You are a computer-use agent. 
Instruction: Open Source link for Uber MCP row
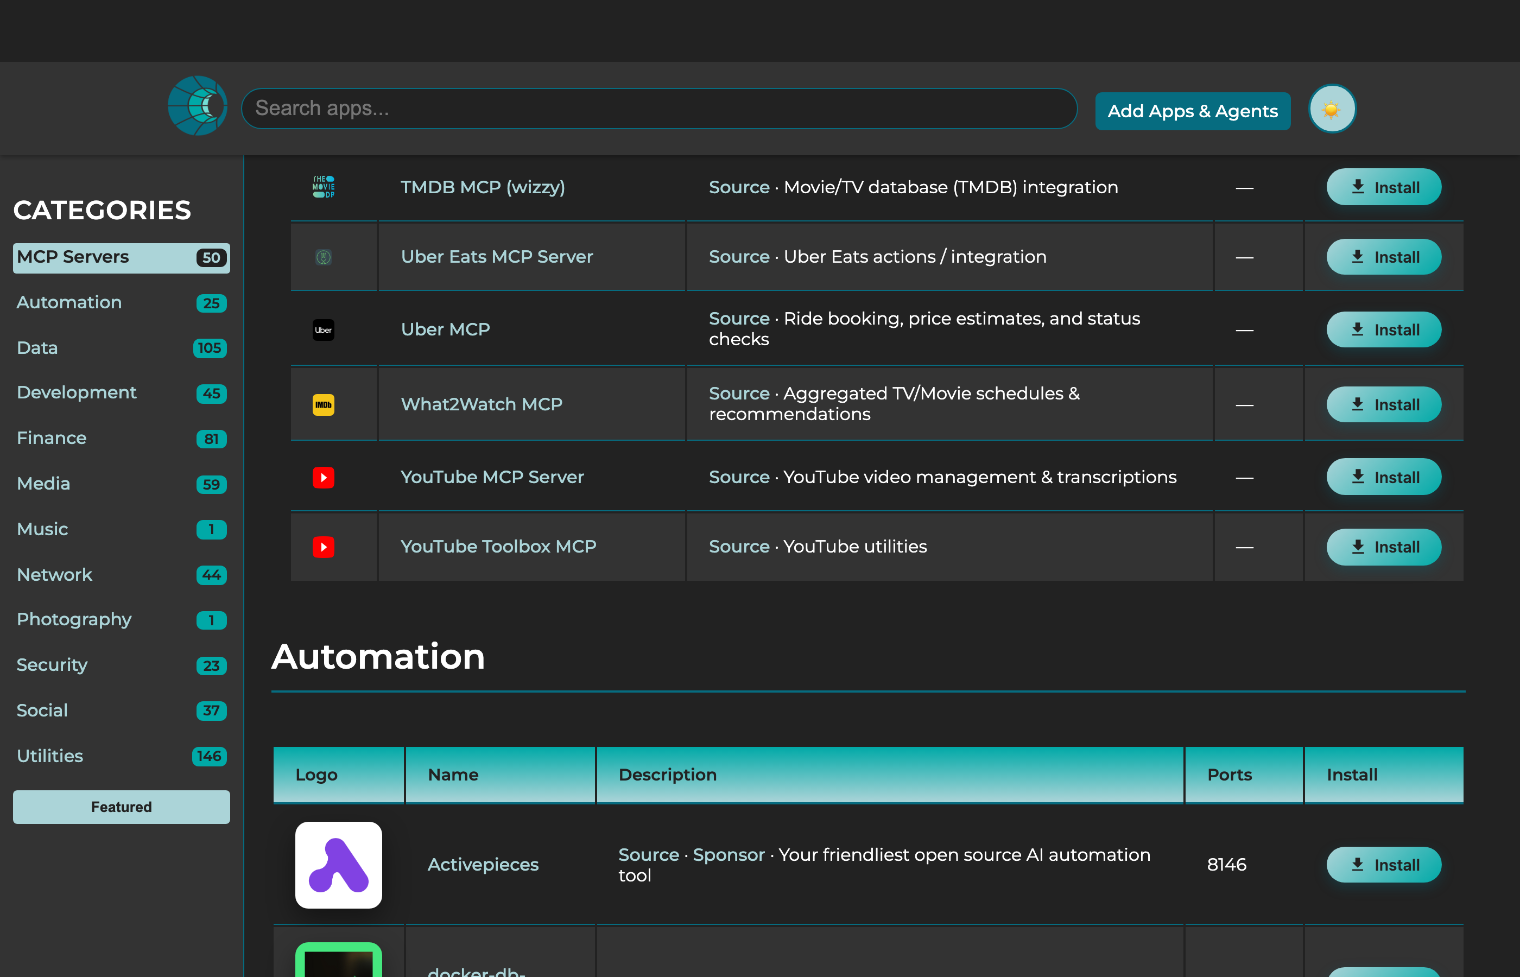pyautogui.click(x=739, y=319)
